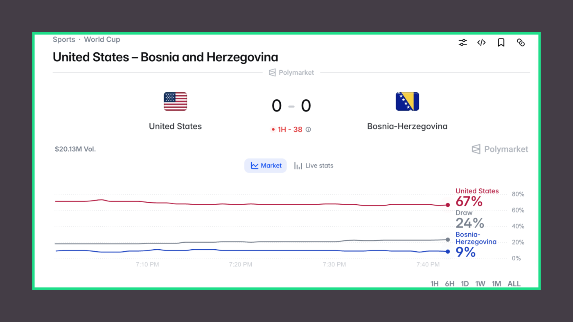Select the 1H time range

pyautogui.click(x=434, y=284)
